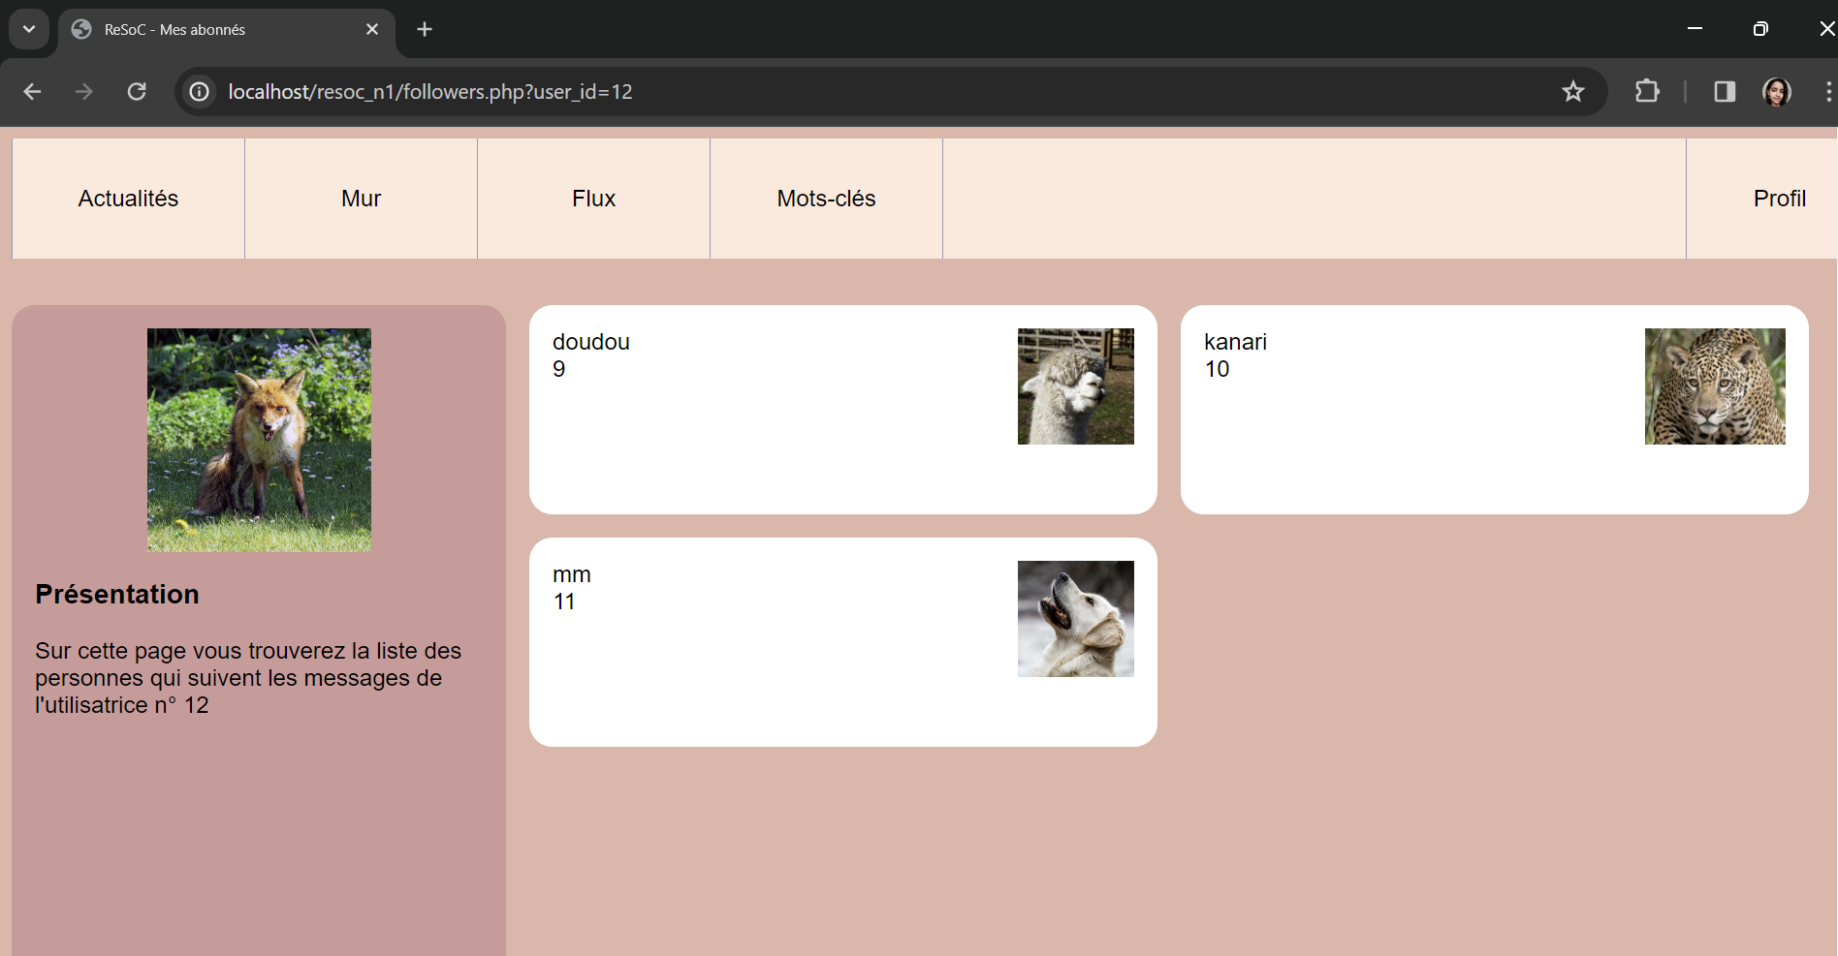
Task: Open mm's dog avatar picture
Action: click(x=1075, y=619)
